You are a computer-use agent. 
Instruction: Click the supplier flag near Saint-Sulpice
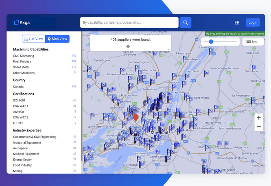pyautogui.click(x=184, y=59)
